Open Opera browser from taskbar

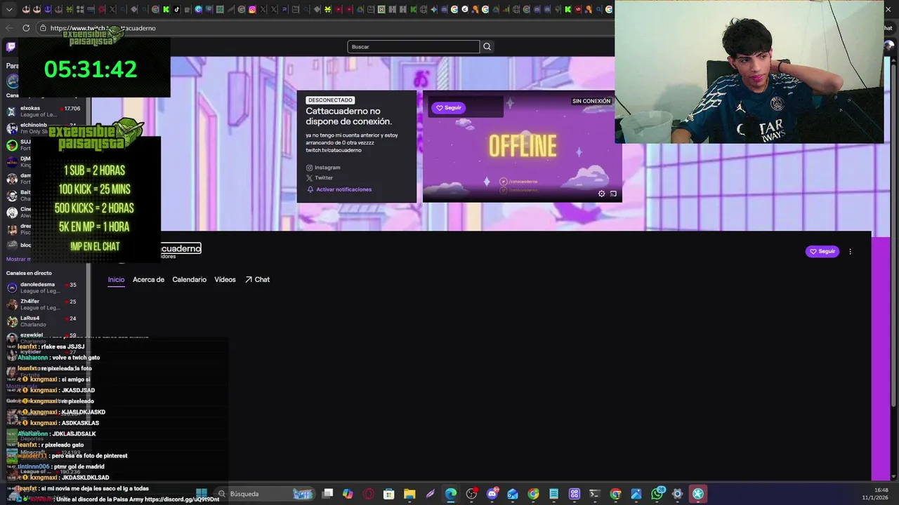(369, 494)
